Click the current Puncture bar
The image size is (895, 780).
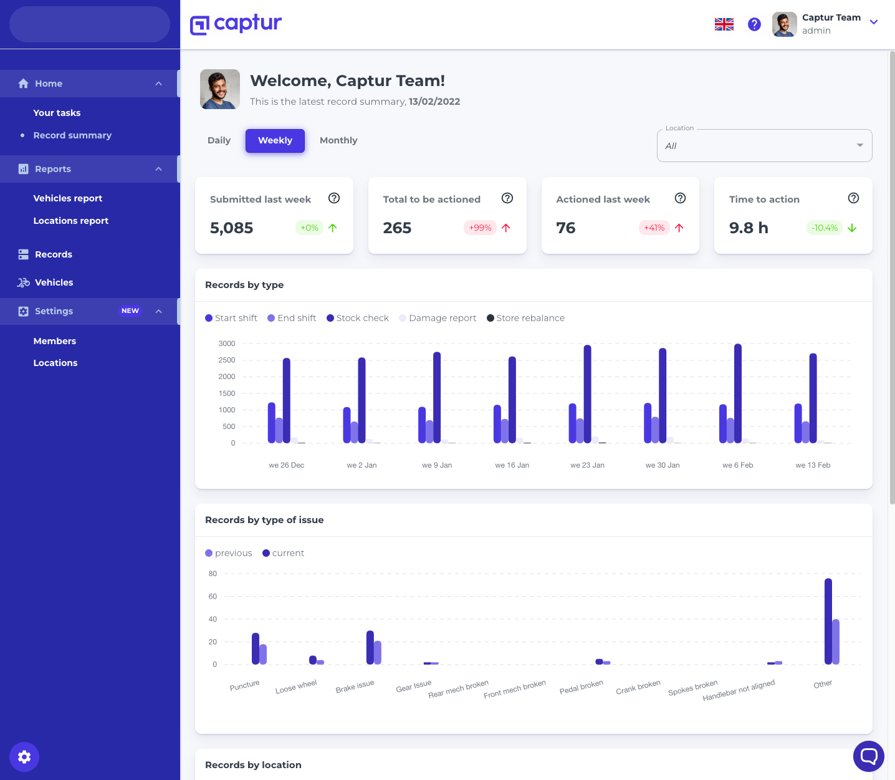256,648
